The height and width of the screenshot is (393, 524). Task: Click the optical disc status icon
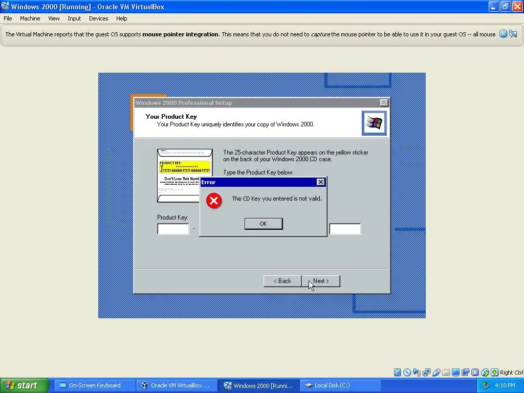[x=407, y=373]
